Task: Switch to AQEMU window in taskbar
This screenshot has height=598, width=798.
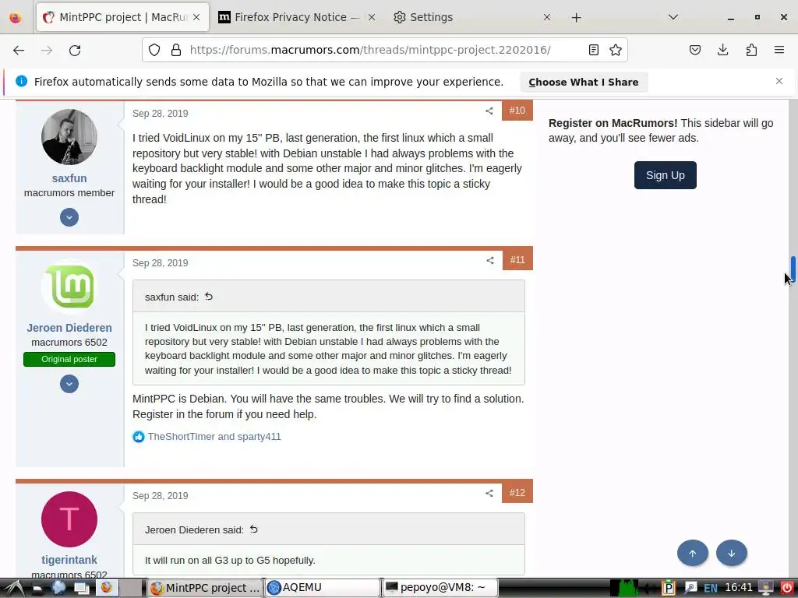Action: [x=323, y=587]
